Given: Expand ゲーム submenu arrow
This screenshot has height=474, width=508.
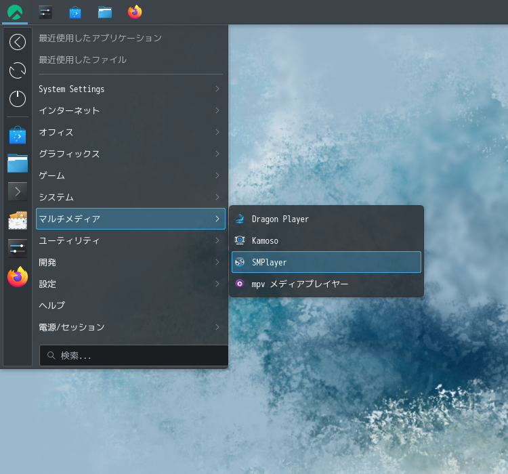Looking at the screenshot, I should pos(217,175).
